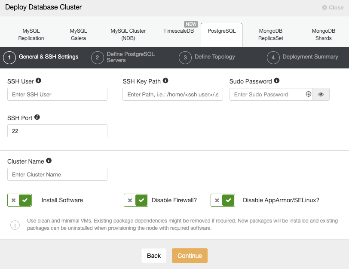Close the Deploy Database Cluster dialog
Screen dimensions: 349x269
coord(333,8)
